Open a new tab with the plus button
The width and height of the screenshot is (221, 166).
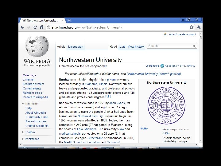[69, 21]
